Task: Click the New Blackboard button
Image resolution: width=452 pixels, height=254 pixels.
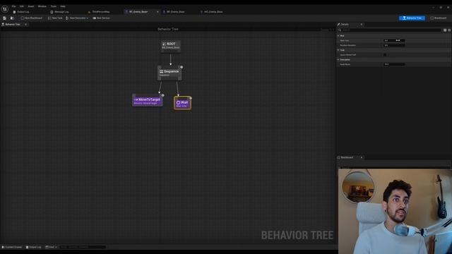Action: 31,18
